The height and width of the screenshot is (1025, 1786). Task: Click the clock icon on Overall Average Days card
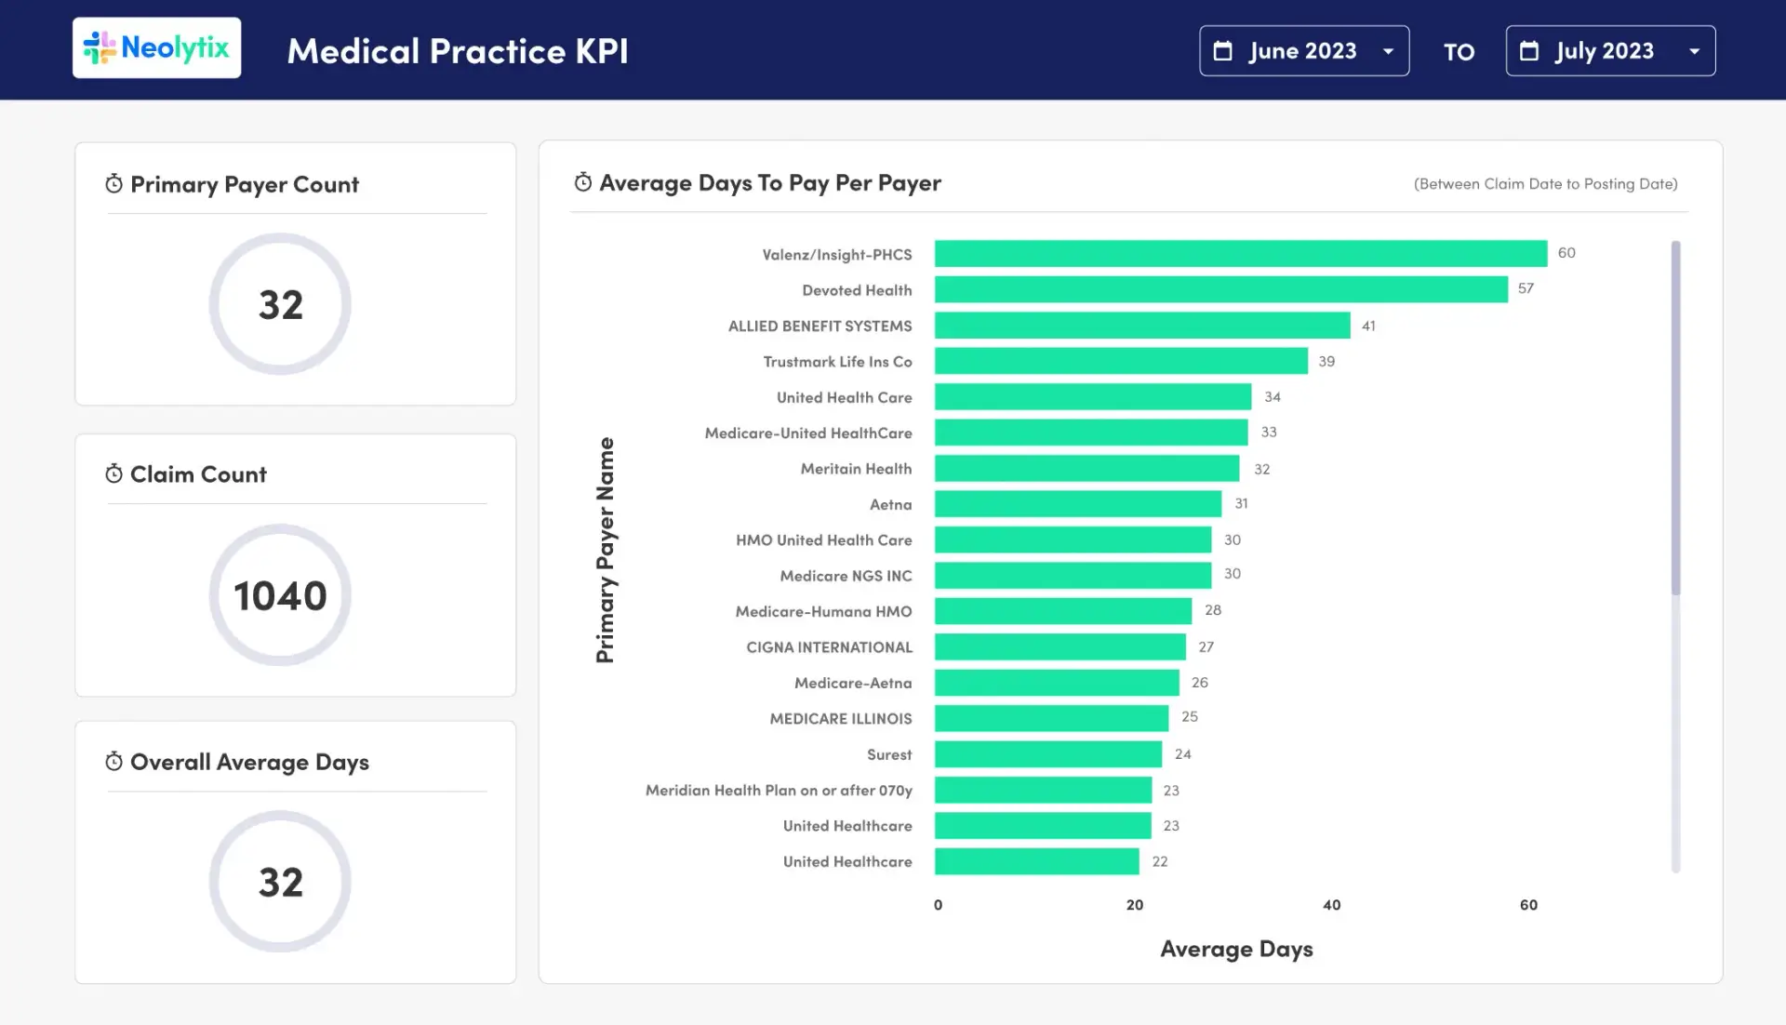[x=113, y=761]
